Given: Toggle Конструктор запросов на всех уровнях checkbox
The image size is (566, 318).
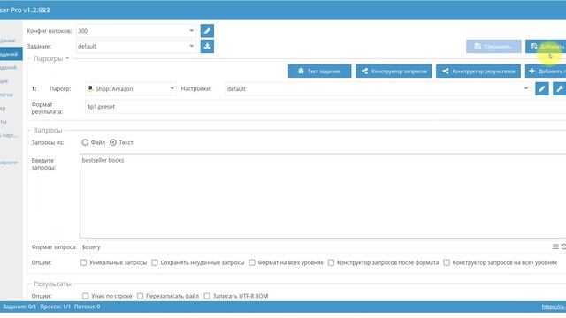Looking at the screenshot, I should (447, 262).
